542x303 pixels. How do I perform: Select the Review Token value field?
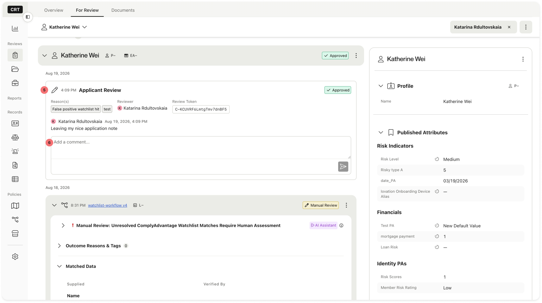tap(201, 109)
